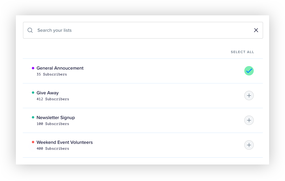Viewport: 285px width, 181px height.
Task: Click the 100 Subscribers count text
Action: click(53, 124)
